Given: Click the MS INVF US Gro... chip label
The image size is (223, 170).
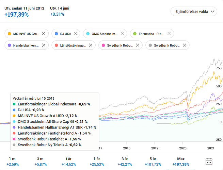Looking at the screenshot, I should pos(26,34).
